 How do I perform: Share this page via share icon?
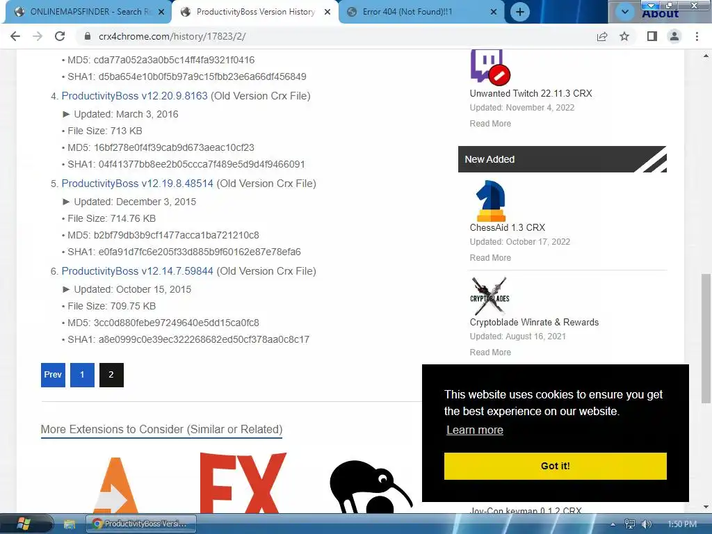(x=602, y=36)
